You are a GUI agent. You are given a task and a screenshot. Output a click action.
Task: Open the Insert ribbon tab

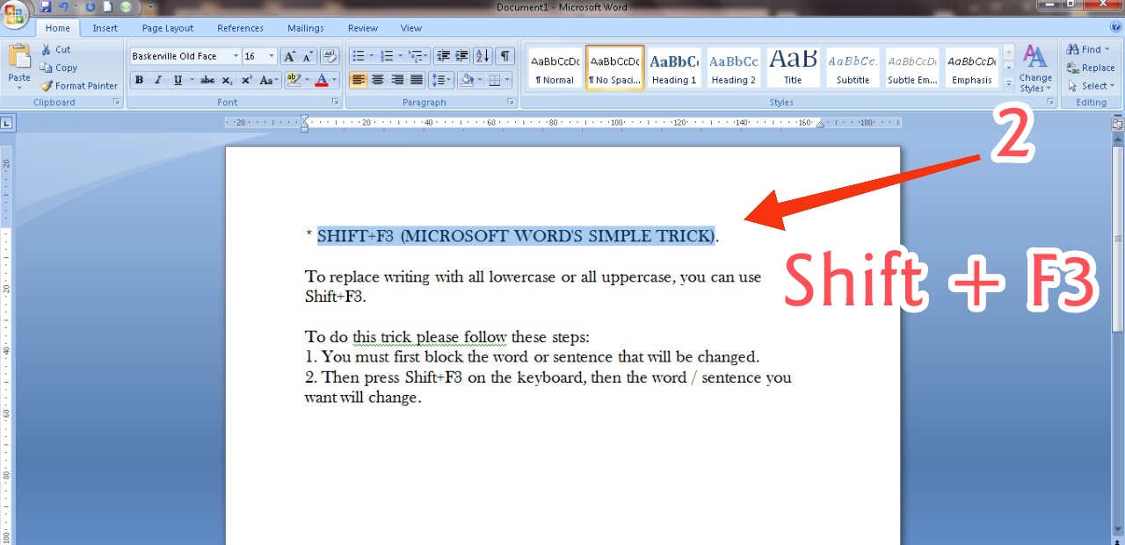point(105,28)
